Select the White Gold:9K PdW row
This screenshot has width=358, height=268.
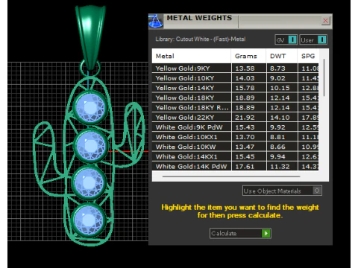coord(235,127)
